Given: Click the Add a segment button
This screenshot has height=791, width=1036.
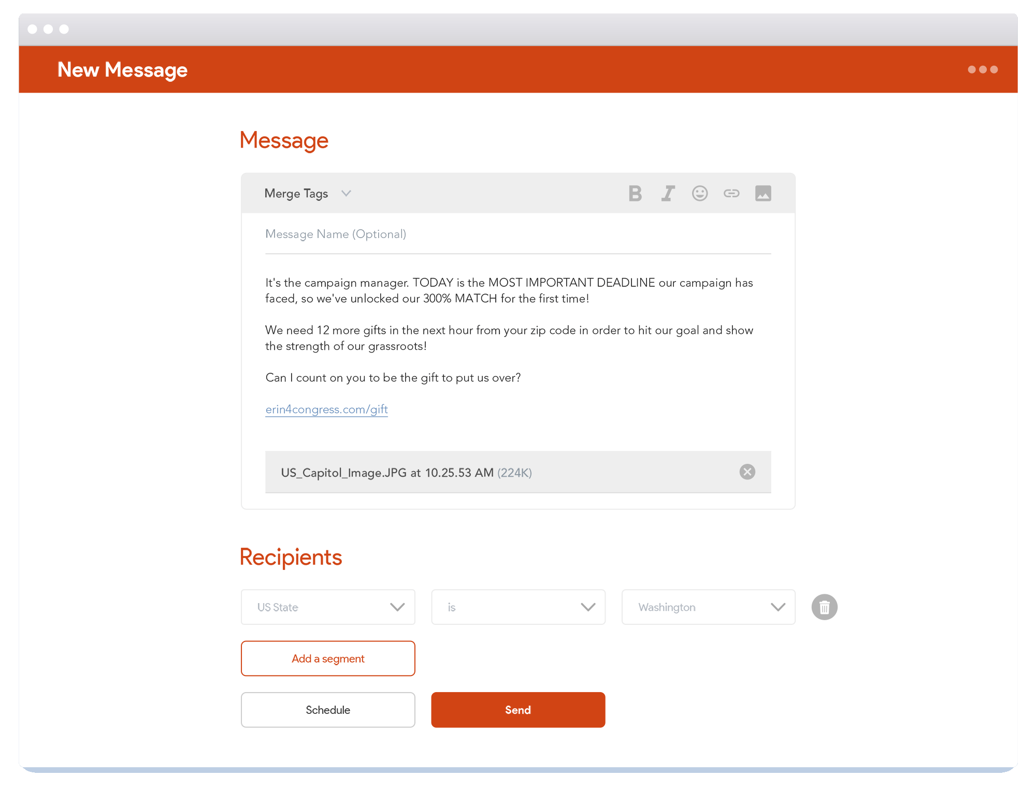Looking at the screenshot, I should pos(327,658).
